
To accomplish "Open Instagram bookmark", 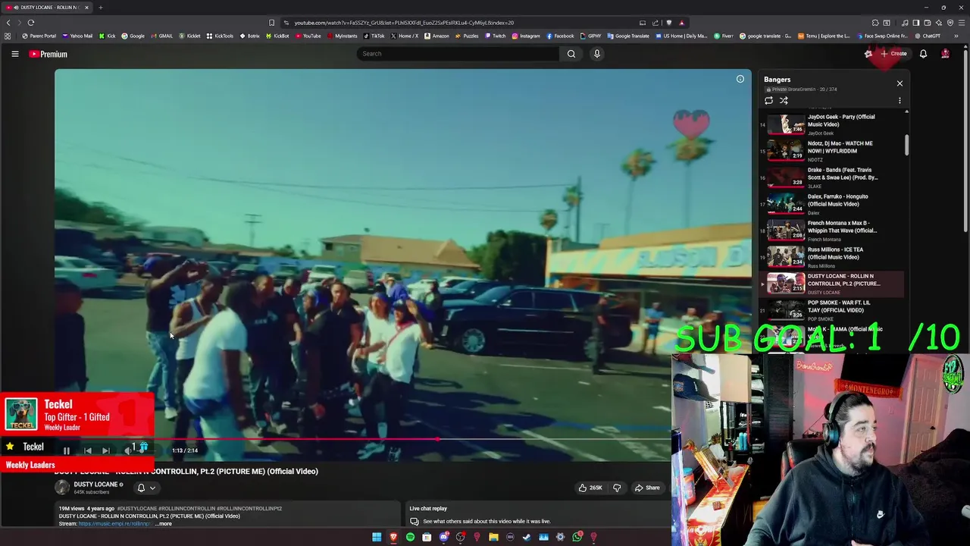I will pyautogui.click(x=526, y=36).
